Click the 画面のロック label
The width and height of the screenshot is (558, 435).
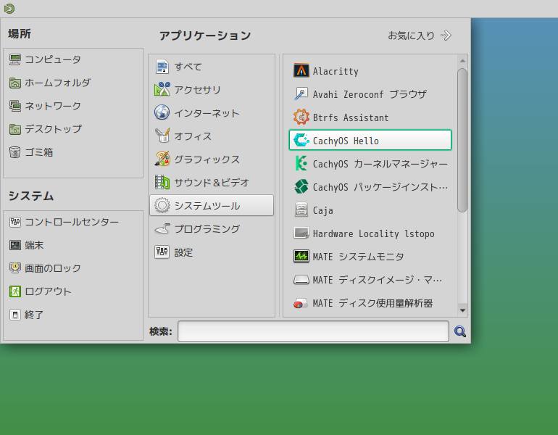(53, 268)
